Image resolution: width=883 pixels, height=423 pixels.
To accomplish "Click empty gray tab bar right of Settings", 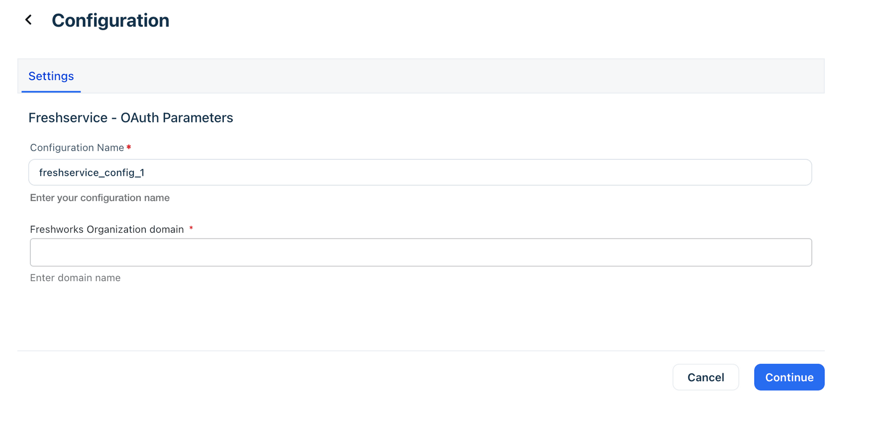I will pos(448,76).
